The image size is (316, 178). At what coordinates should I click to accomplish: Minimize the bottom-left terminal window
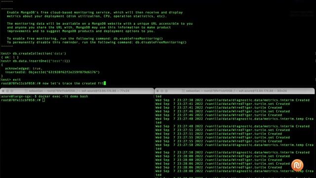click(7, 91)
